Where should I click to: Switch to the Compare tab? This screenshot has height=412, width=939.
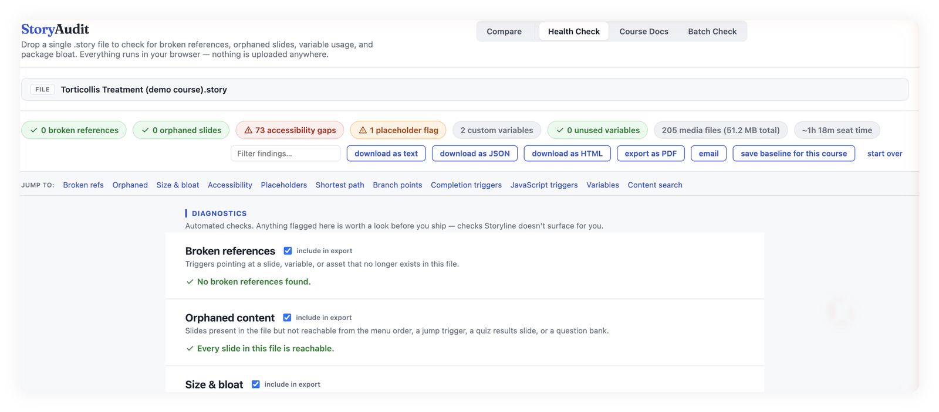pos(504,31)
